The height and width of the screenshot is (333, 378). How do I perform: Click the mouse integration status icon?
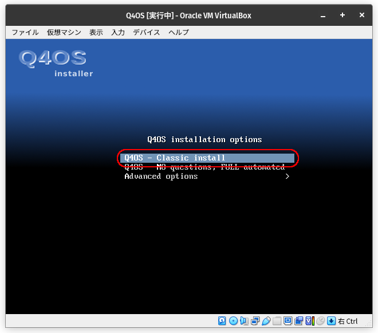[320, 321]
